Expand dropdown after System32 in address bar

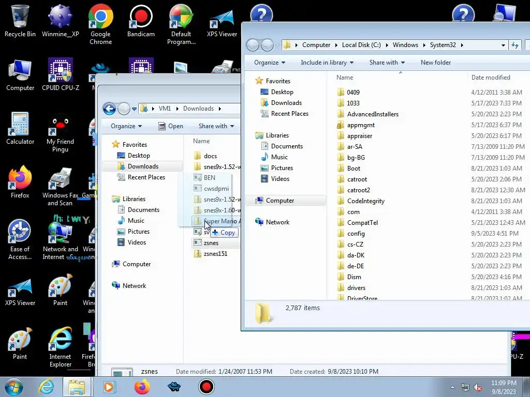462,45
